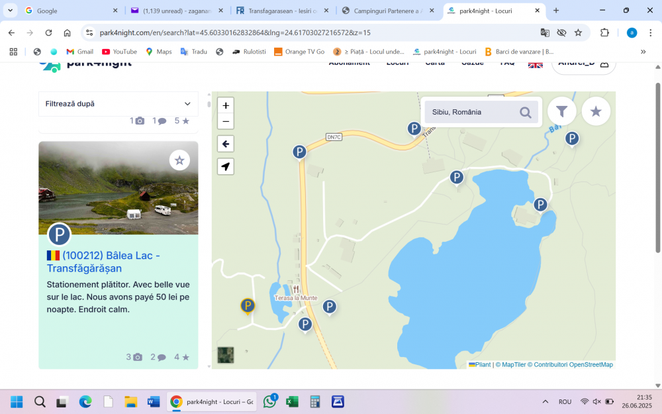The image size is (662, 414).
Task: Click the search magnifier in map box
Action: click(526, 113)
